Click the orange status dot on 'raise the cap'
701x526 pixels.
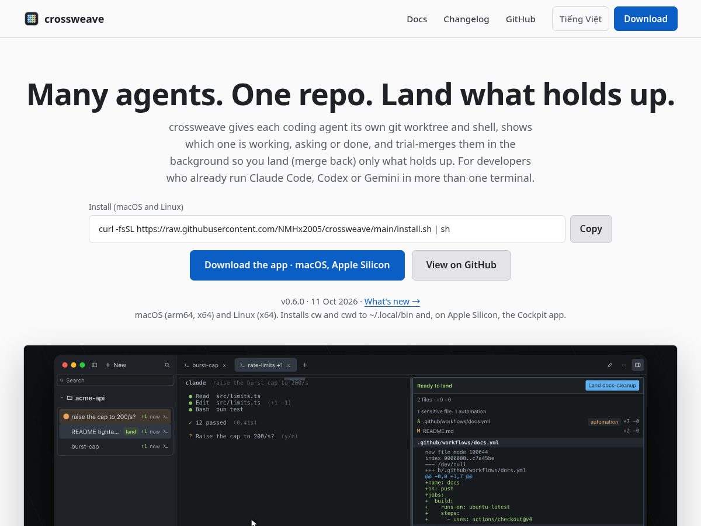coord(66,417)
